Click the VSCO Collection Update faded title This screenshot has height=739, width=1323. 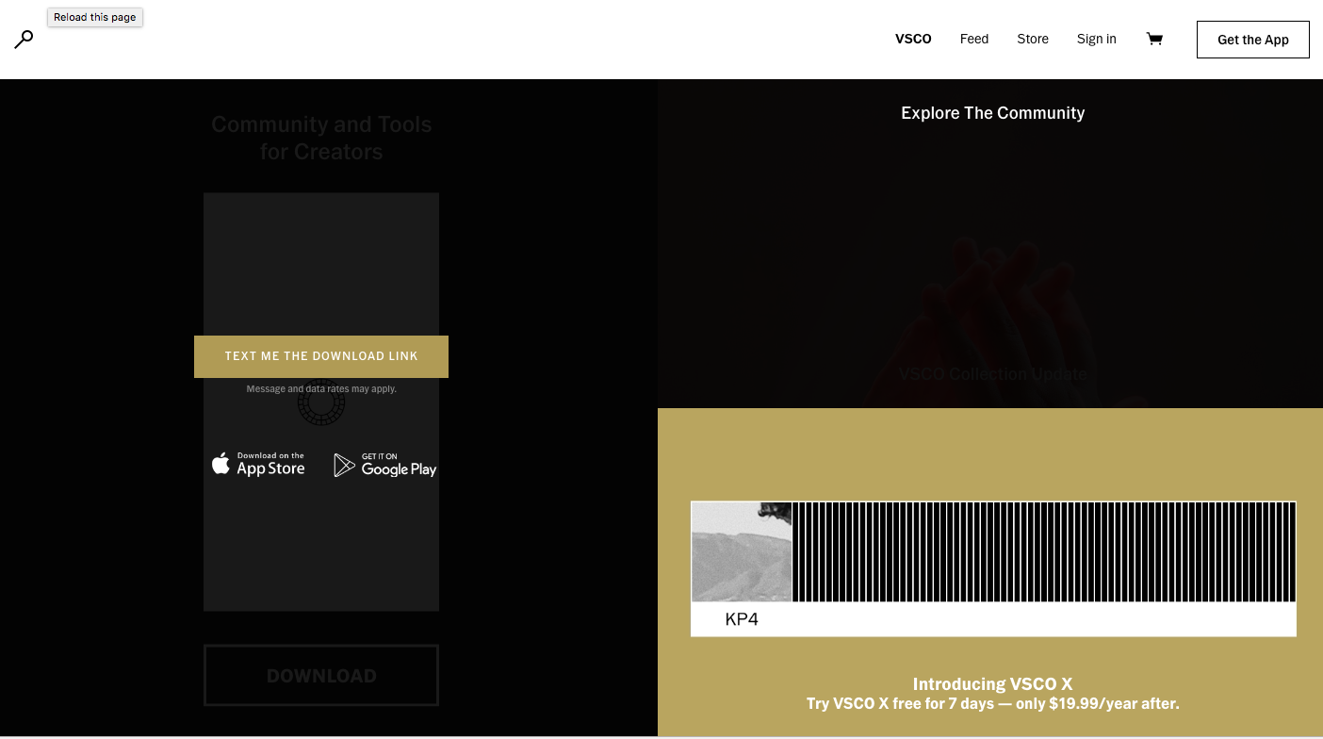pos(992,374)
